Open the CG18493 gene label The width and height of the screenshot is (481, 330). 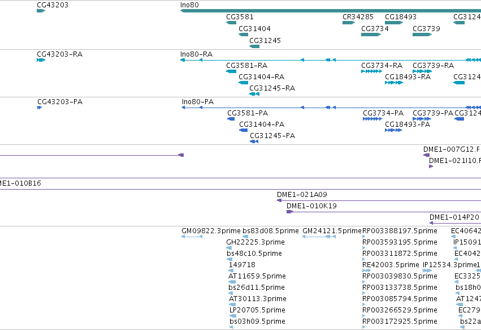(401, 17)
